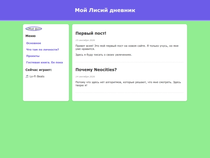This screenshot has height=158, width=210.
Task: Open the 'Основное' menu link
Action: point(33,43)
